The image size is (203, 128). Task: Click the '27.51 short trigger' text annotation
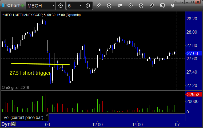[x=30, y=73]
